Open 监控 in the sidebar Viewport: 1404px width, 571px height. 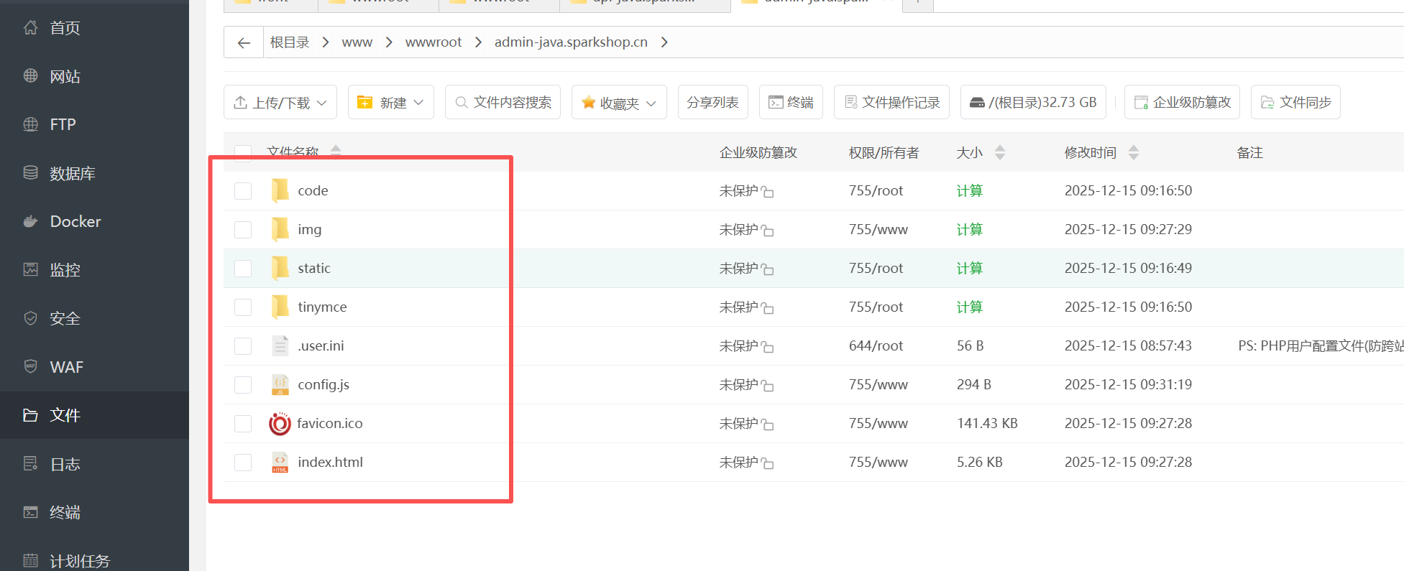pyautogui.click(x=65, y=270)
